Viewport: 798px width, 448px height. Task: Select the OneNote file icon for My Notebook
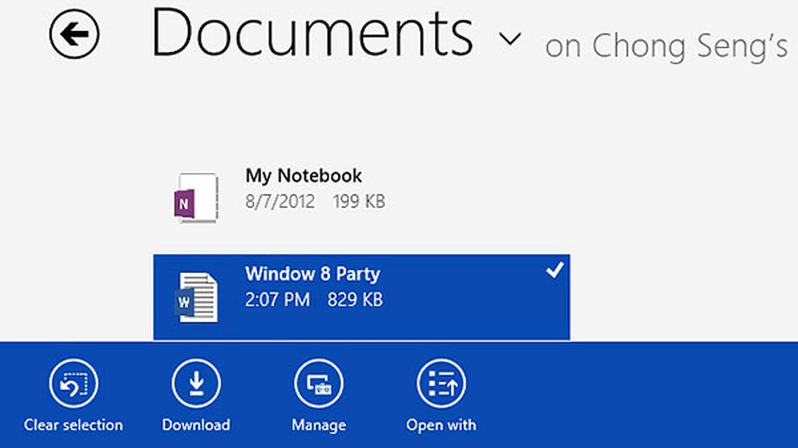(x=196, y=198)
